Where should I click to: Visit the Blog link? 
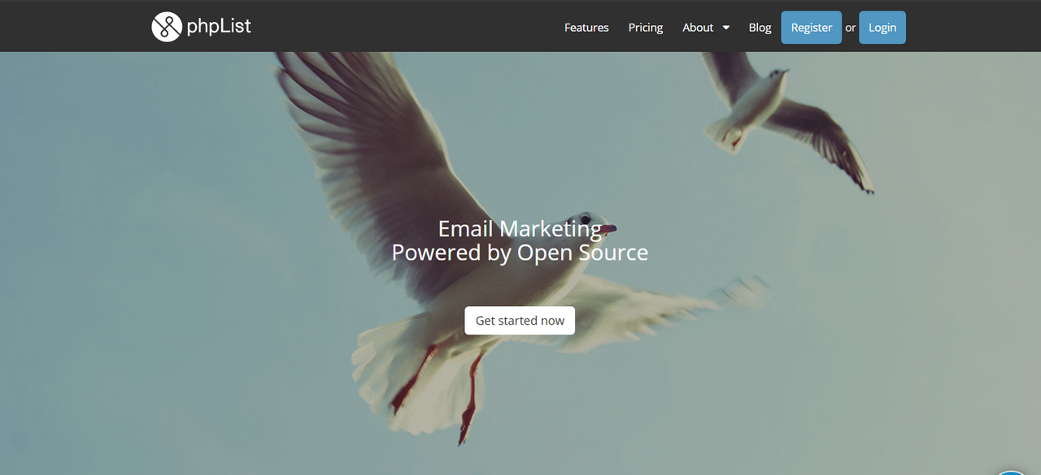pyautogui.click(x=760, y=28)
